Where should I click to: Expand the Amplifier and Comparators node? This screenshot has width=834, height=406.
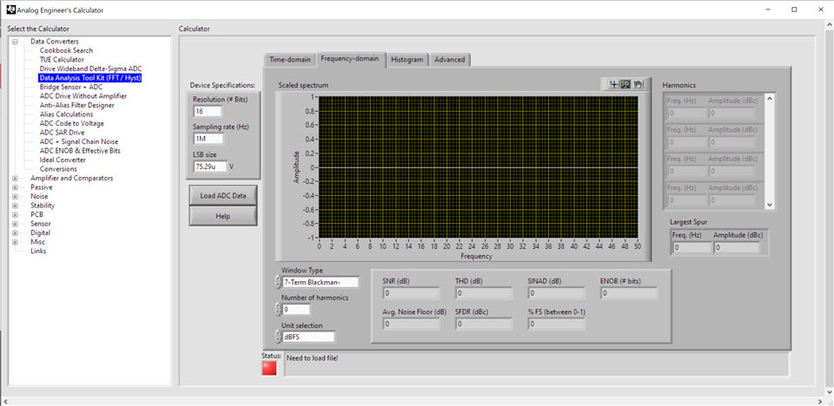click(x=15, y=178)
